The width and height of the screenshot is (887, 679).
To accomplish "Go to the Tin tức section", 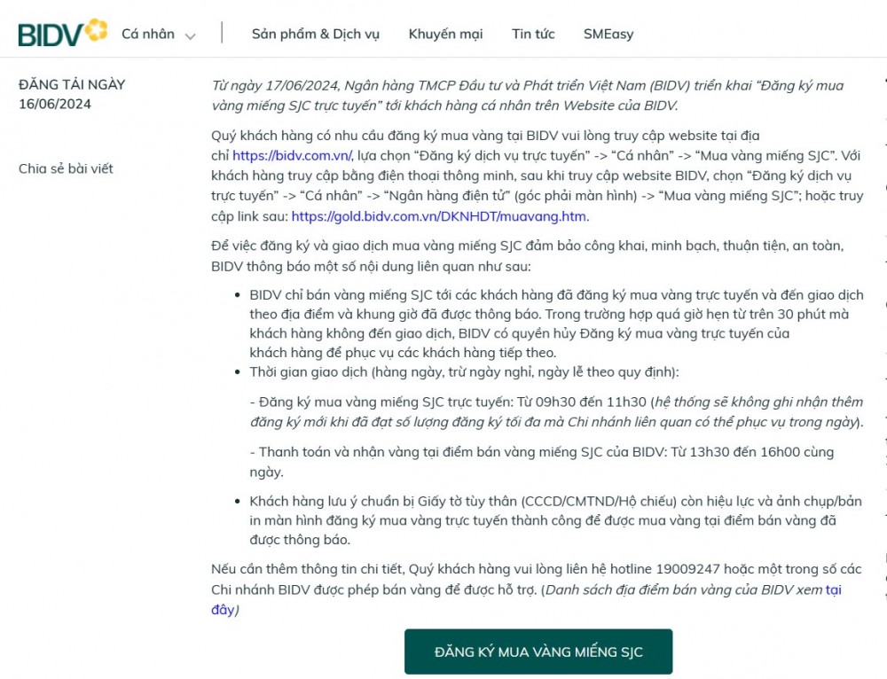I will tap(533, 34).
